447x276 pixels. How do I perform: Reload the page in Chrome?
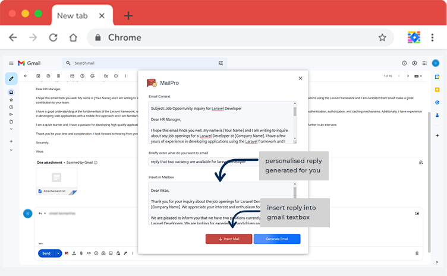click(53, 37)
